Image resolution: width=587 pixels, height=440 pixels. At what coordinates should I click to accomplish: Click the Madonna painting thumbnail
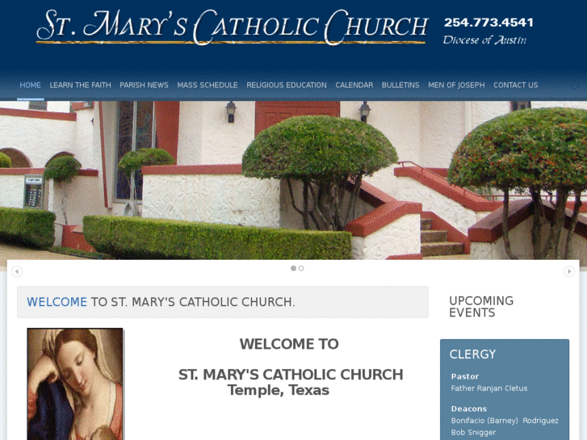click(x=75, y=383)
